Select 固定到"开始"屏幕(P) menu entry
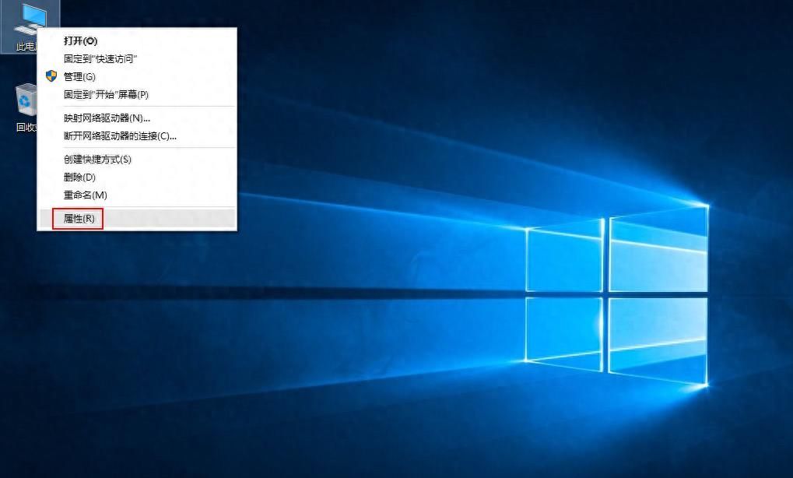This screenshot has height=478, width=793. (x=106, y=94)
